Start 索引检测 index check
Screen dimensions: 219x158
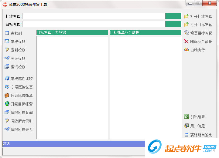click(18, 50)
